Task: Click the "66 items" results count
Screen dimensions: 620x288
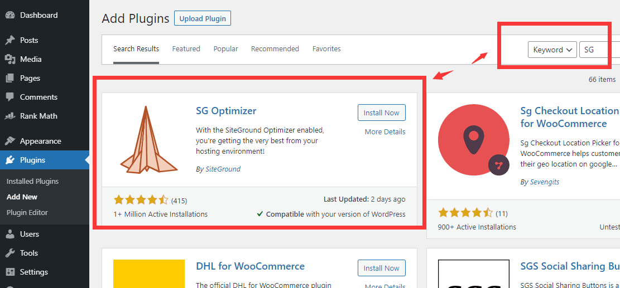Action: pyautogui.click(x=602, y=79)
